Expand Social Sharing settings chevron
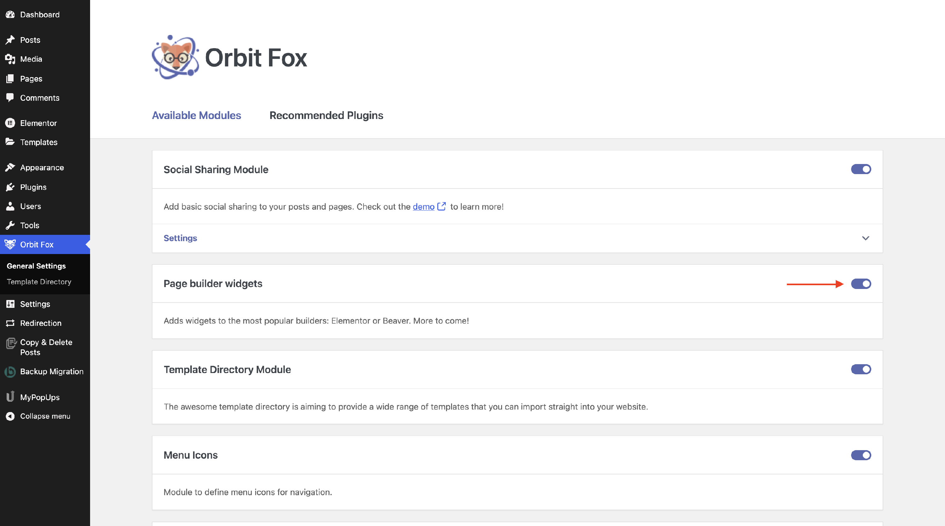 click(x=865, y=238)
